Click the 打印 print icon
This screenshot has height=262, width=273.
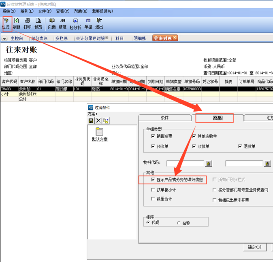point(27,23)
